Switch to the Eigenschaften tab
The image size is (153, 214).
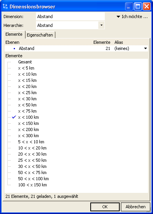click(x=40, y=35)
